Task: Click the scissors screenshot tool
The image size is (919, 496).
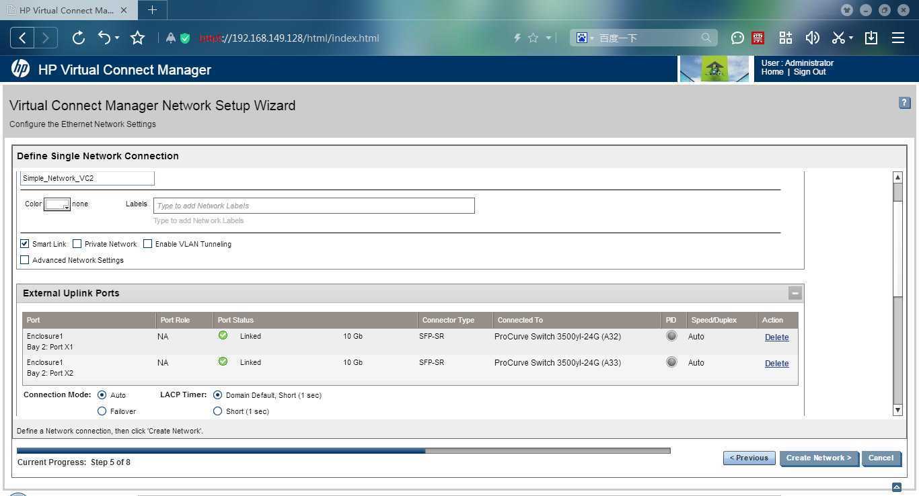Action: [838, 38]
